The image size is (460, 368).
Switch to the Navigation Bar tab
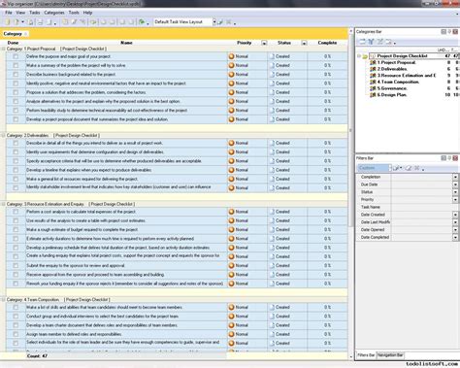[x=390, y=355]
